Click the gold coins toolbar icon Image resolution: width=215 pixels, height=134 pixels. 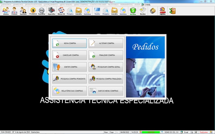pos(153,11)
